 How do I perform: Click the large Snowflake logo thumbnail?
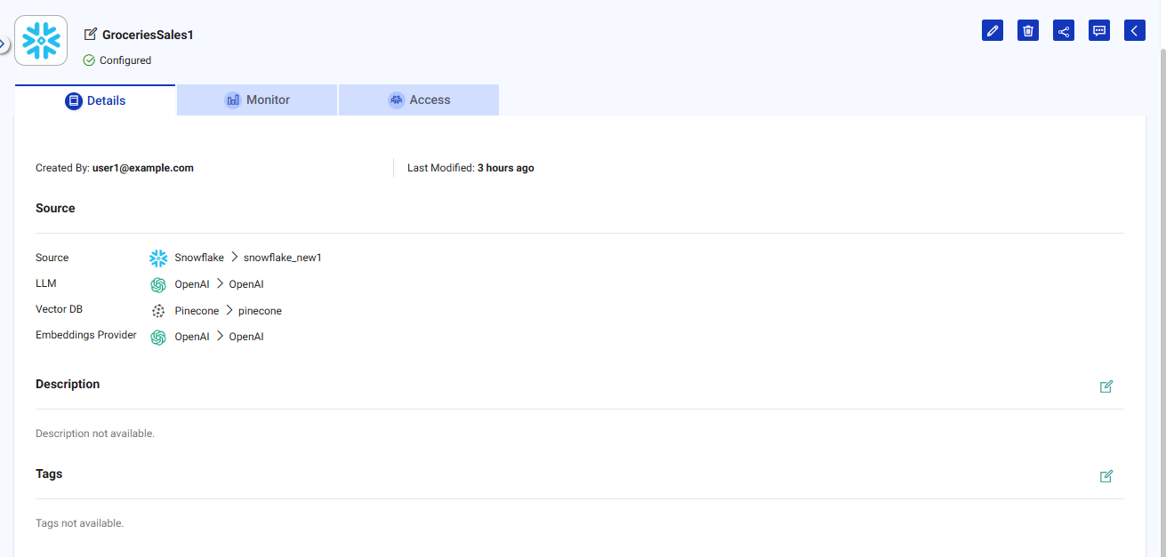[x=41, y=40]
